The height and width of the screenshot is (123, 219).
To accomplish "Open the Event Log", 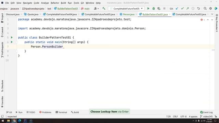I will coord(206,112).
